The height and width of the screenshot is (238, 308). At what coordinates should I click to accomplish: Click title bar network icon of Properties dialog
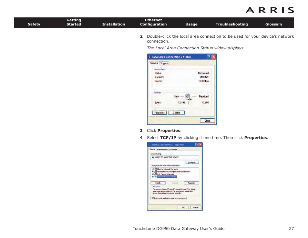(x=149, y=144)
